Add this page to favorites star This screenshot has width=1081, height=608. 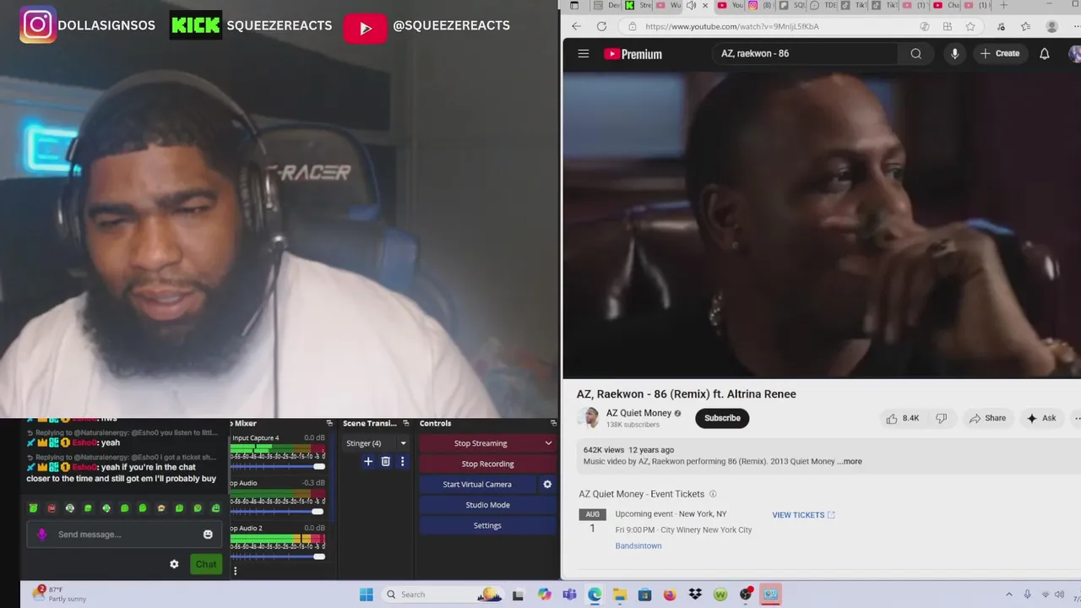tap(970, 26)
